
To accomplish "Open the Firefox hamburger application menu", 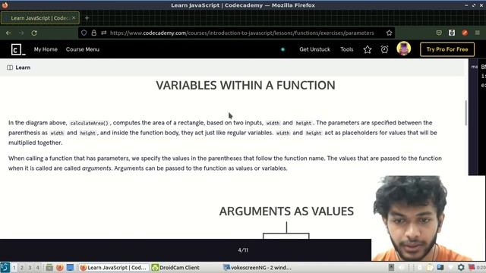I will [478, 33].
